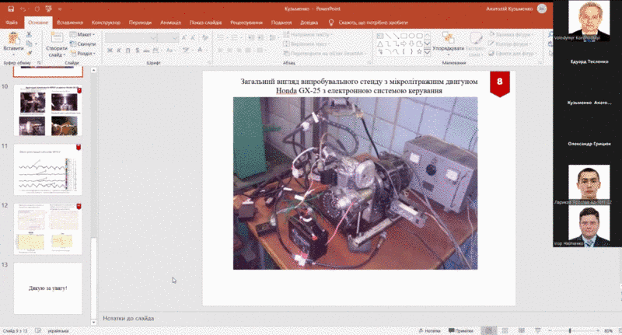The image size is (622, 335).
Task: Toggle underline П formatting
Action: [x=128, y=51]
